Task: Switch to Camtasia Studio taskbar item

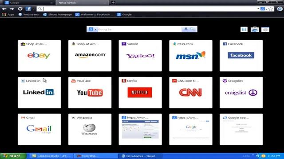Action: [51, 156]
